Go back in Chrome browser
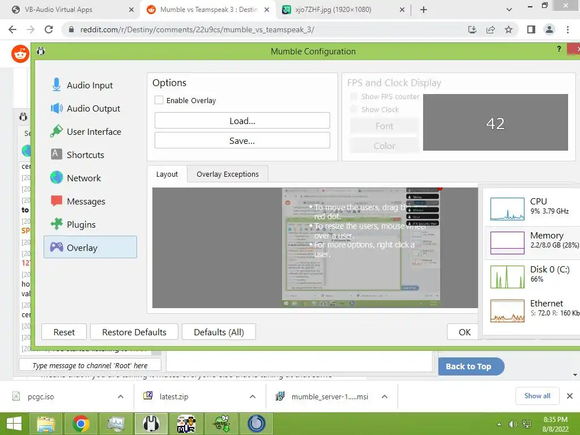580x435 pixels. click(x=12, y=29)
